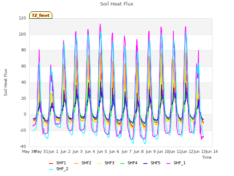Click the 100 y-axis tick label
The image size is (234, 176).
click(x=22, y=34)
